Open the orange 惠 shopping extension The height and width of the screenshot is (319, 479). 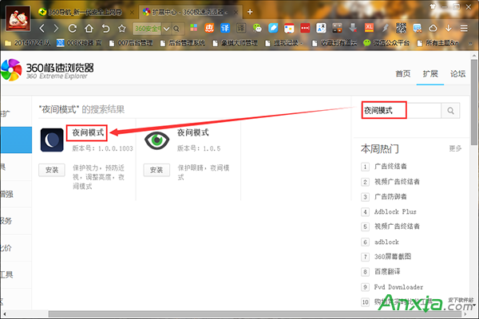coord(209,28)
